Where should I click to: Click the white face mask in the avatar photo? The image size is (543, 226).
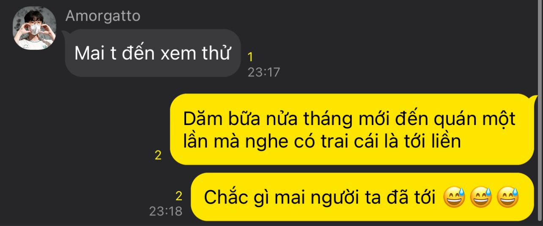[x=35, y=29]
